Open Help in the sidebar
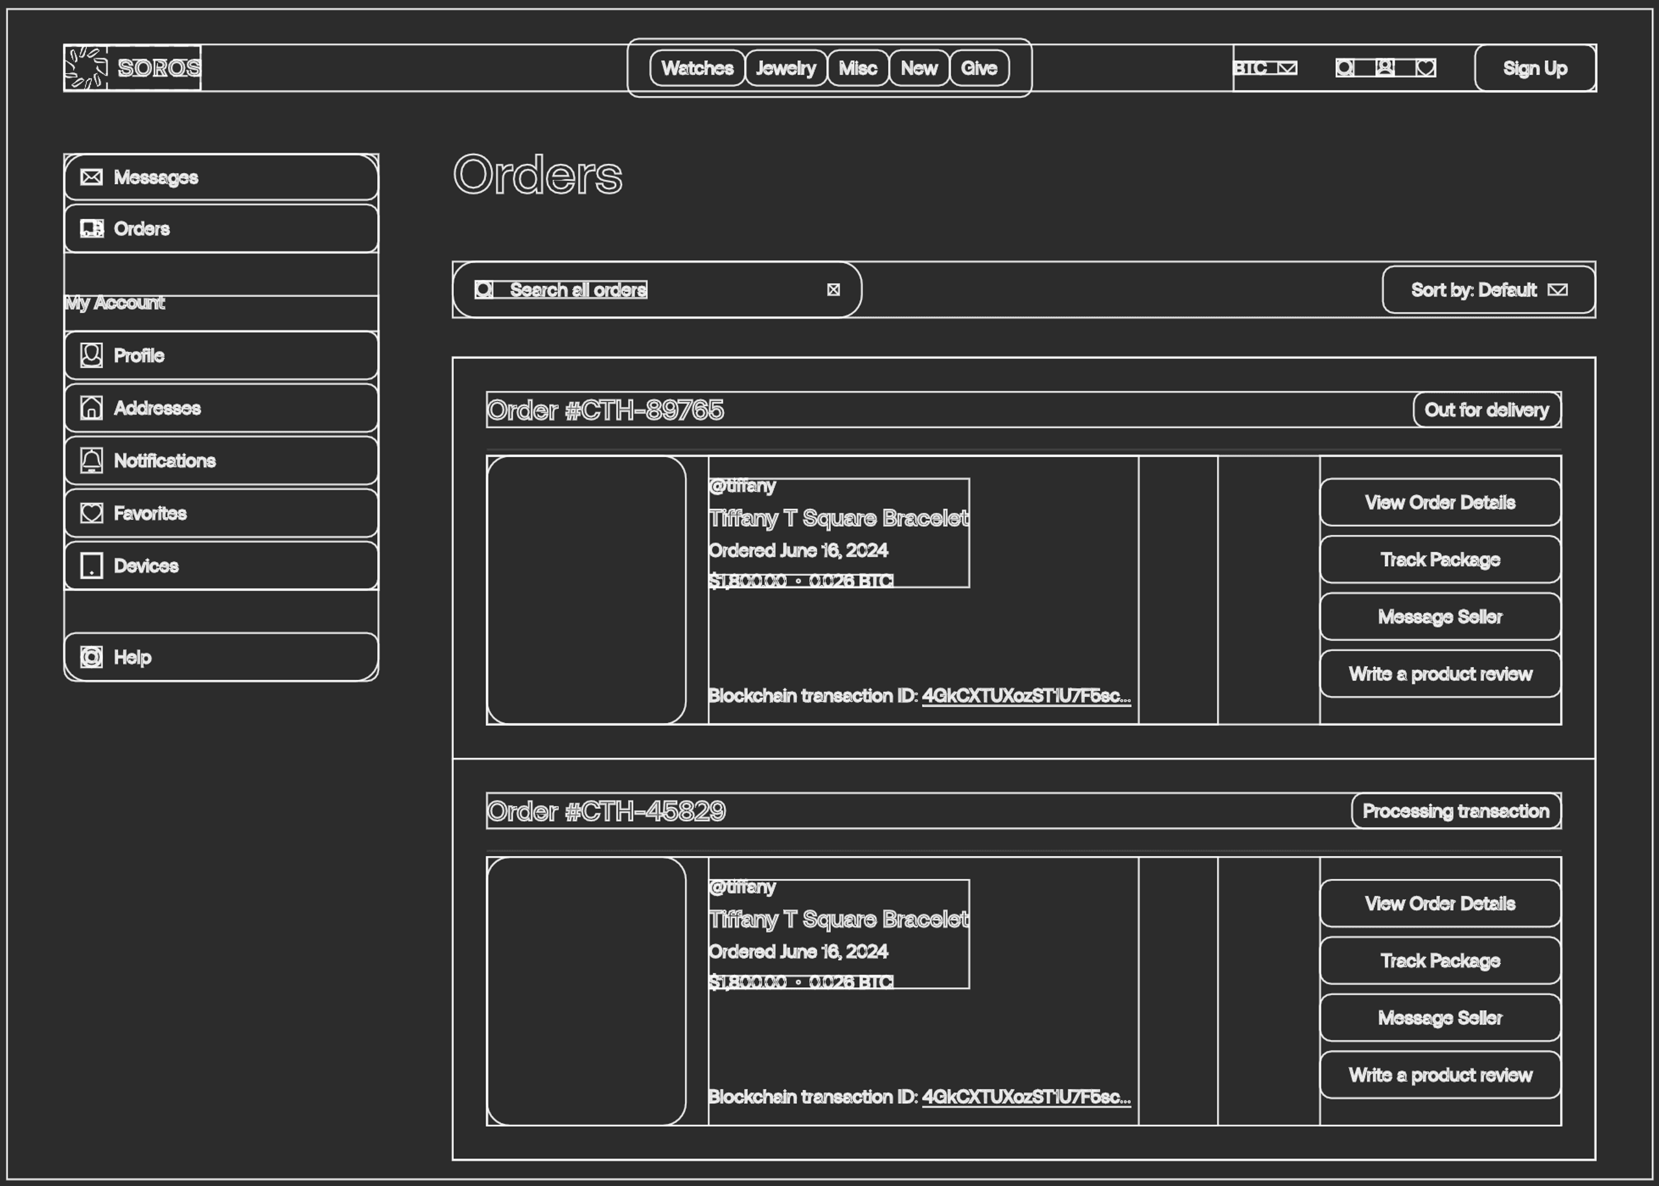1659x1186 pixels. pos(221,657)
